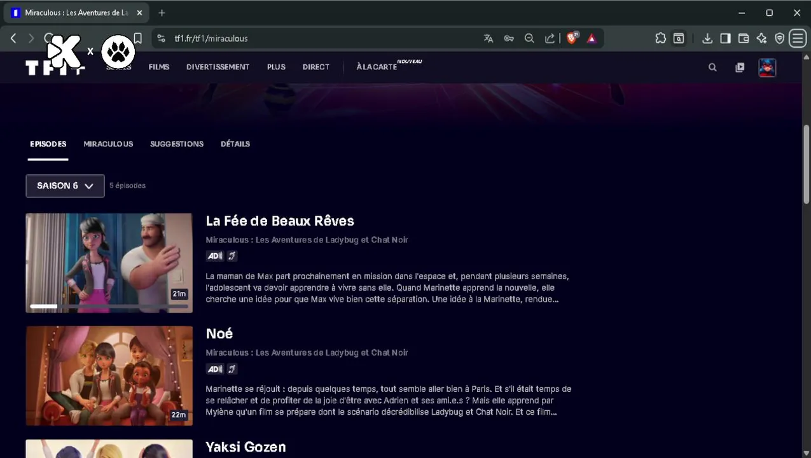Viewport: 811px width, 458px height.
Task: Click audio description icon for La Fée de Beaux Rêves
Action: [215, 256]
